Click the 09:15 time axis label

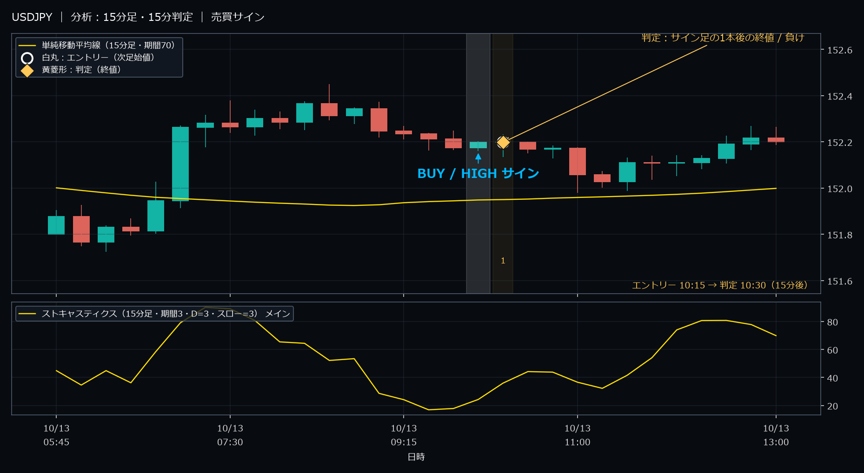(x=404, y=442)
